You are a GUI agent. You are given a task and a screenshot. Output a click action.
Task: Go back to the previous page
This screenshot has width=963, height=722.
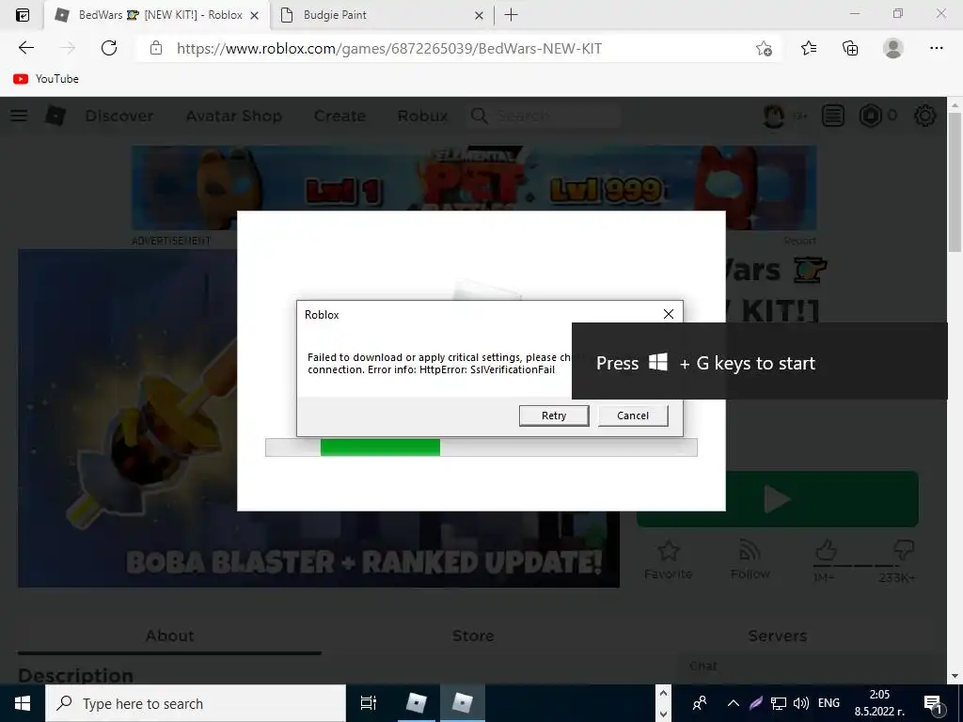25,48
